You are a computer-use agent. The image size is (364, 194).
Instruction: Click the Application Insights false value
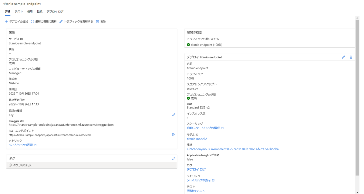[190, 159]
